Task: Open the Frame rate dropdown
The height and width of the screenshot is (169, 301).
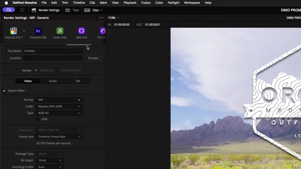Action: (x=59, y=137)
